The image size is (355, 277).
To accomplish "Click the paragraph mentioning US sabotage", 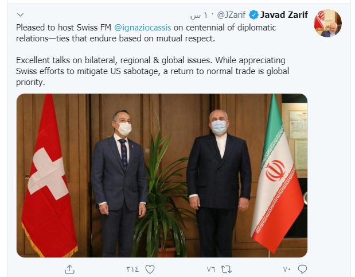I will click(153, 71).
